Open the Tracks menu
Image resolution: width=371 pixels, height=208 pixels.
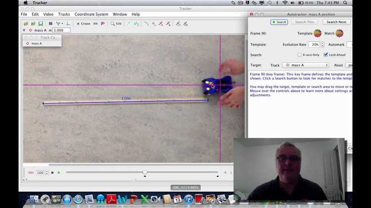[64, 14]
